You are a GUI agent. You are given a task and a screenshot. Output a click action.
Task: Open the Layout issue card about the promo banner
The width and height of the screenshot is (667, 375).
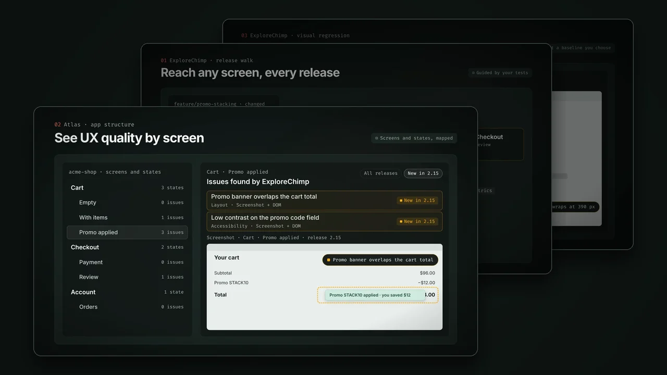click(325, 201)
